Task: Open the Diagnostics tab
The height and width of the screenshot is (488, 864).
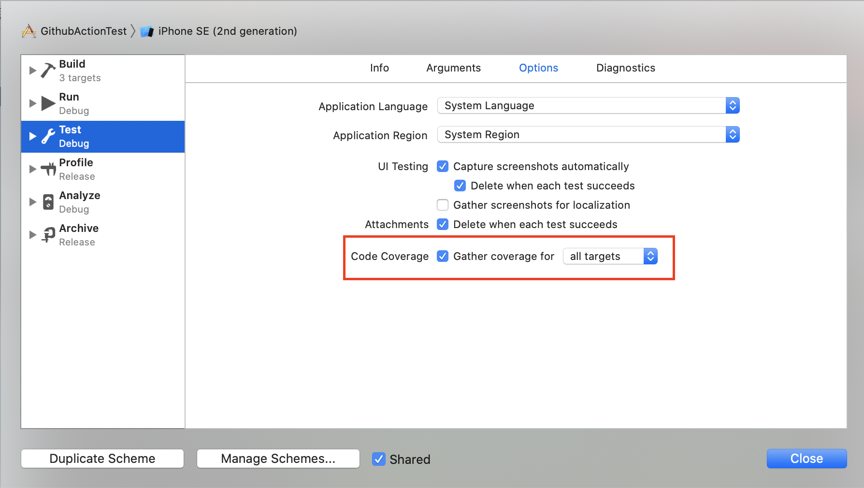Action: coord(626,68)
